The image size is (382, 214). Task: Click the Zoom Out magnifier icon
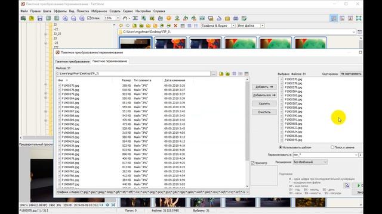click(x=73, y=18)
